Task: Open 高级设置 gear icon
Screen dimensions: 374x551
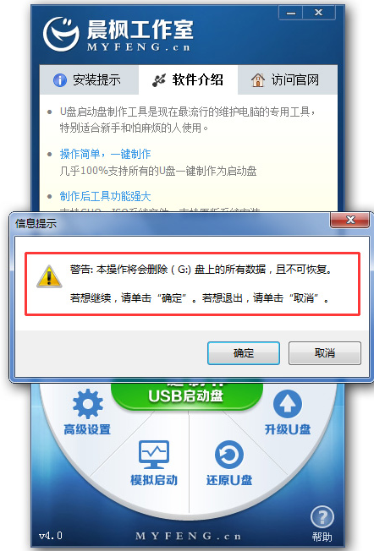Action: coord(88,403)
